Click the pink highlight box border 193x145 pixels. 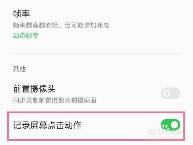[96, 112]
